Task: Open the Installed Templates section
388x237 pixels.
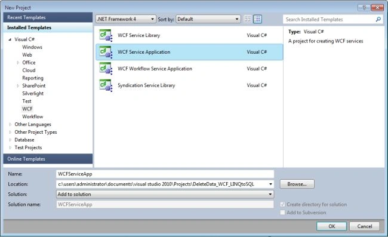Action: point(48,27)
